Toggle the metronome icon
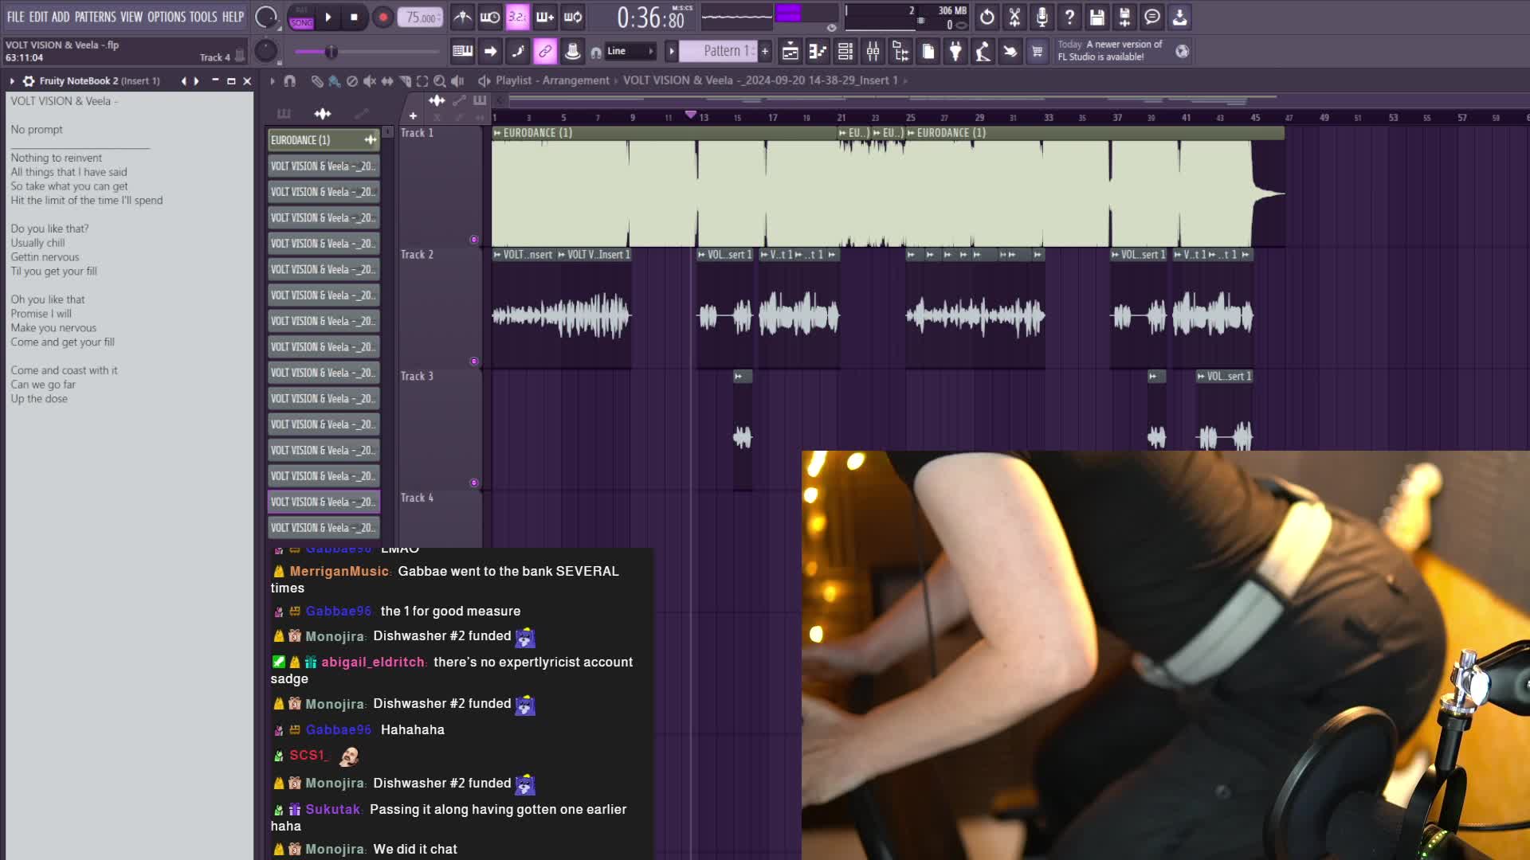The image size is (1530, 860). click(x=462, y=17)
